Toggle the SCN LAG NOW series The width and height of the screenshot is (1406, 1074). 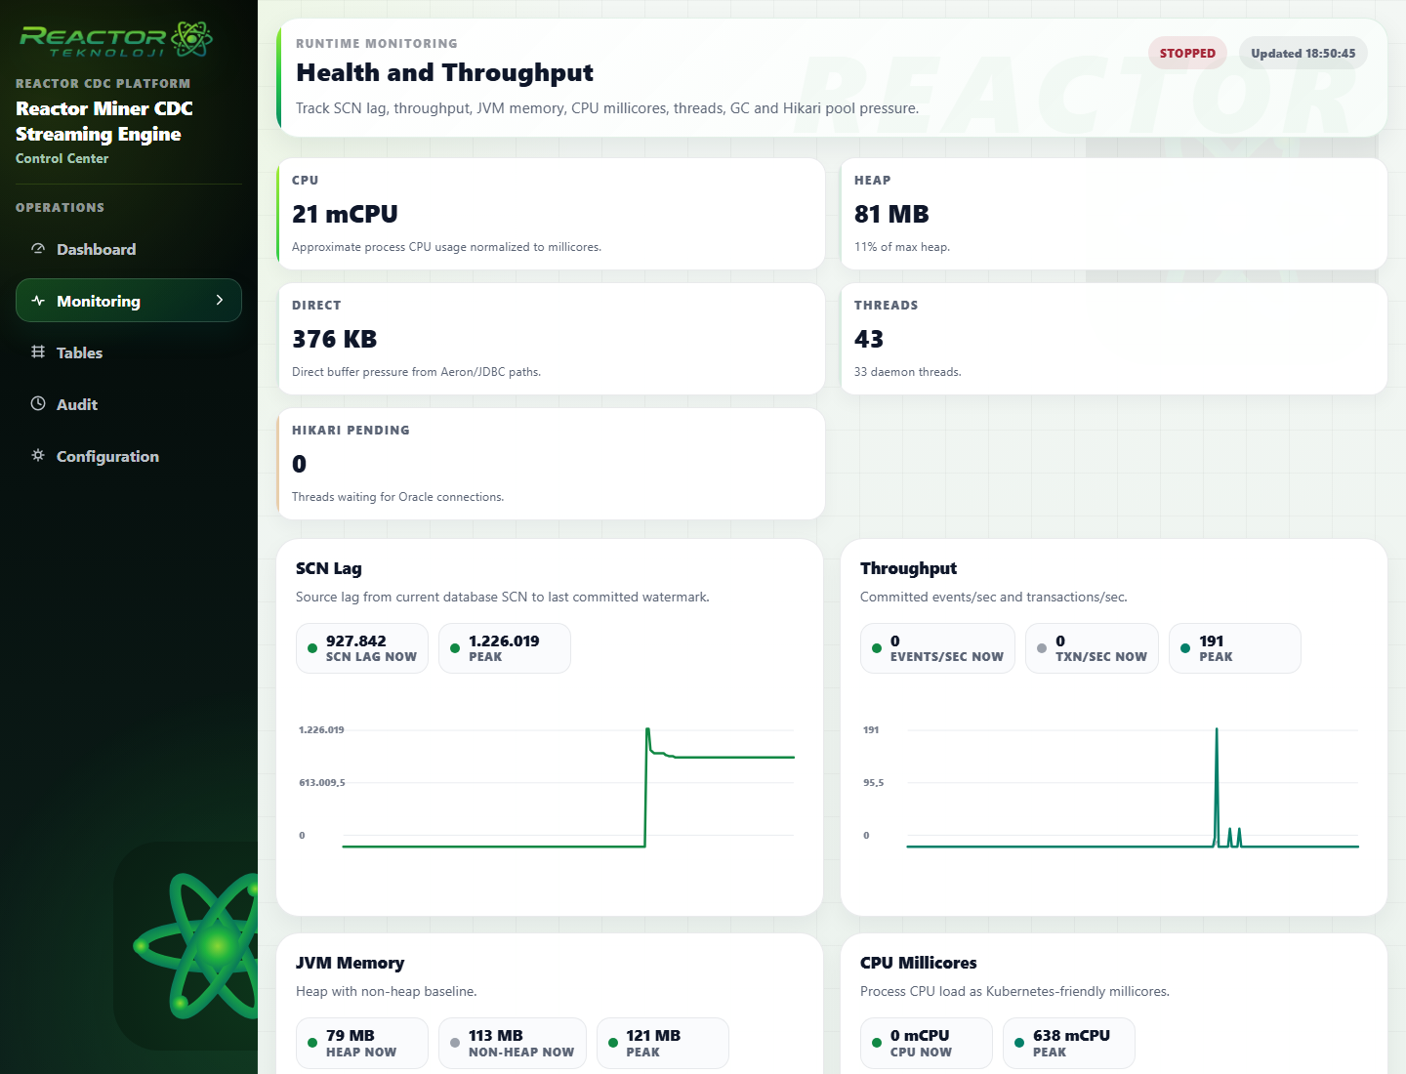362,648
